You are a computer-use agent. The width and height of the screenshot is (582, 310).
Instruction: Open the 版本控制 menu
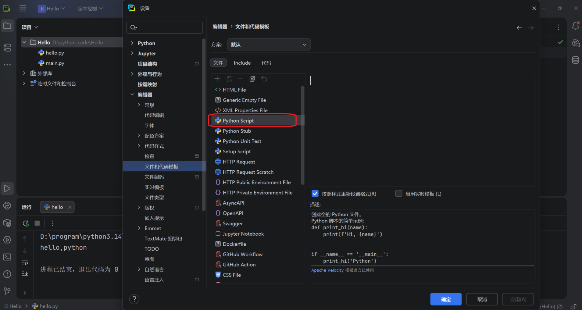click(90, 9)
